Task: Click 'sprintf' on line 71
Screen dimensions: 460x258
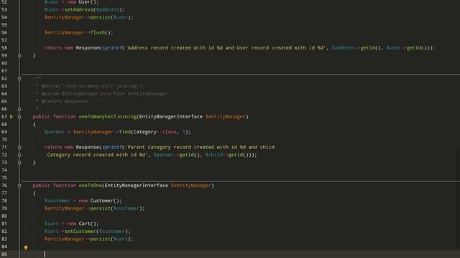Action: click(112, 147)
